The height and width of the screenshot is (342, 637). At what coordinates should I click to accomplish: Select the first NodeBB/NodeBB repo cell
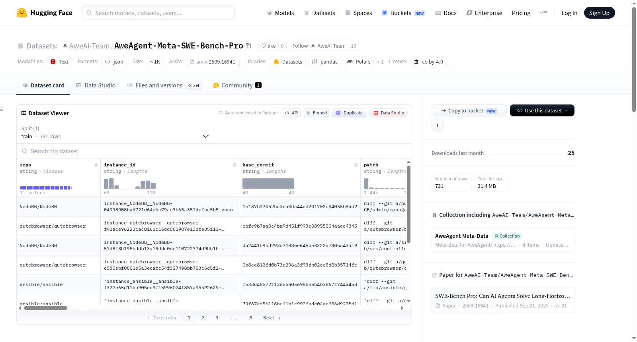[59, 207]
